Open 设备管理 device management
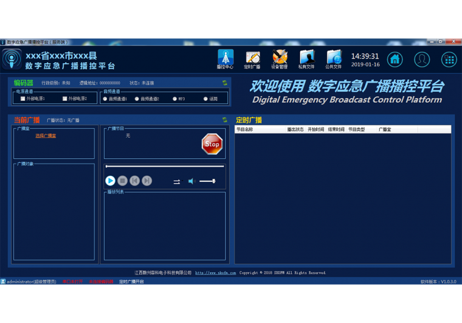Screen dimensions: 462x323 point(280,58)
